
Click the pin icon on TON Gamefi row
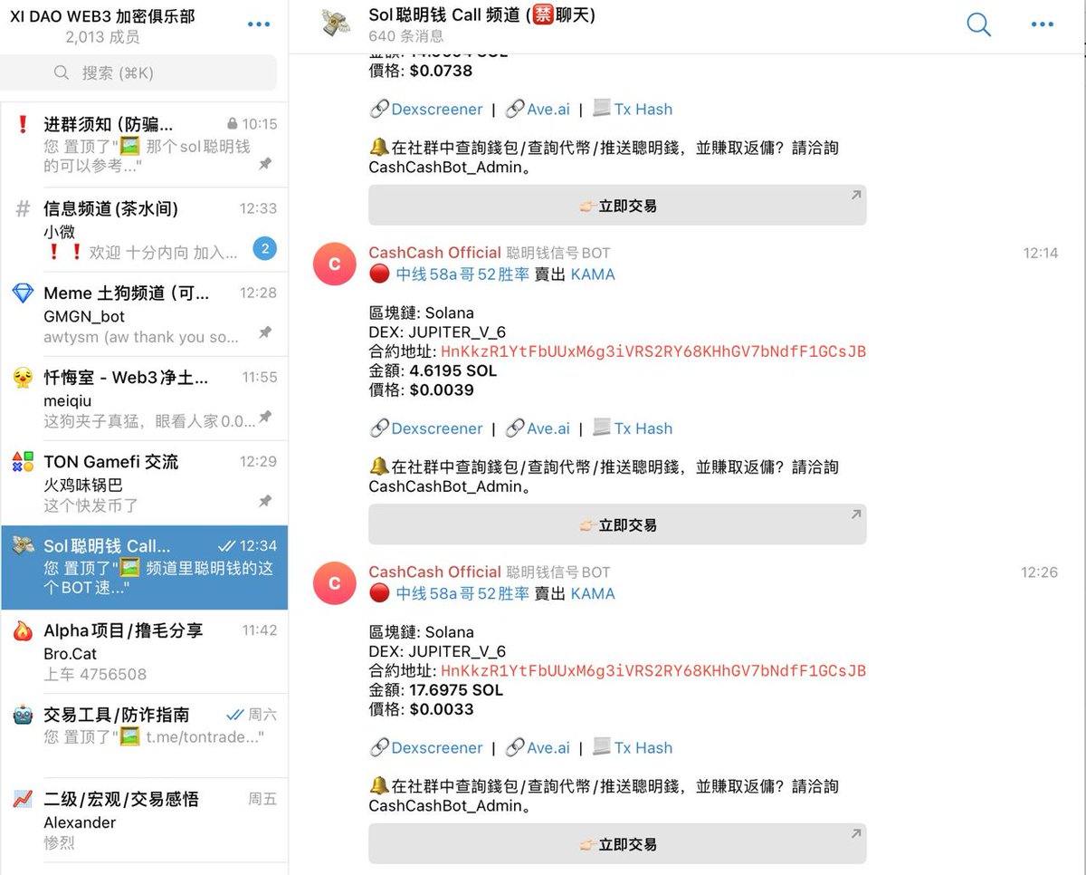point(265,501)
